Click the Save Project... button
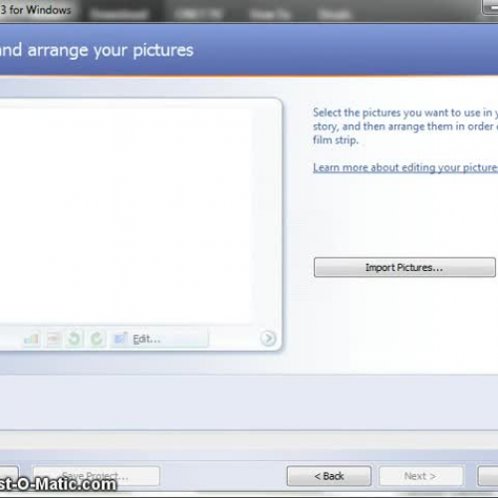 click(x=96, y=476)
